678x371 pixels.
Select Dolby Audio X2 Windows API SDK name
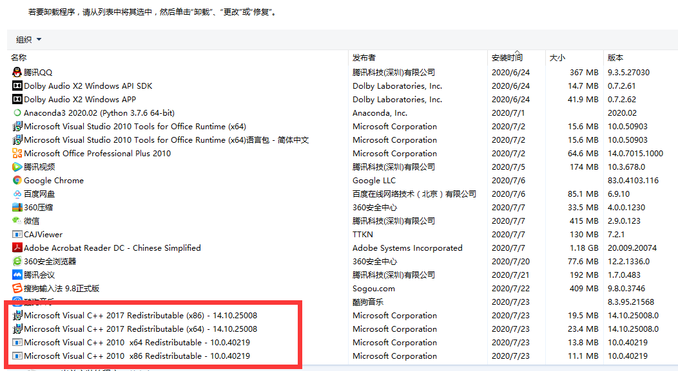(x=88, y=86)
